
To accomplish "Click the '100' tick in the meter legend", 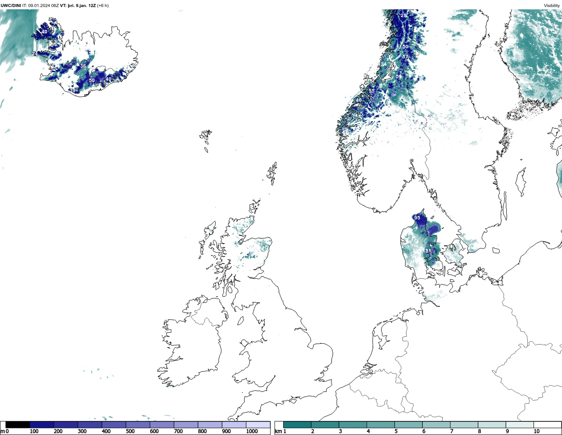I will pyautogui.click(x=34, y=431).
